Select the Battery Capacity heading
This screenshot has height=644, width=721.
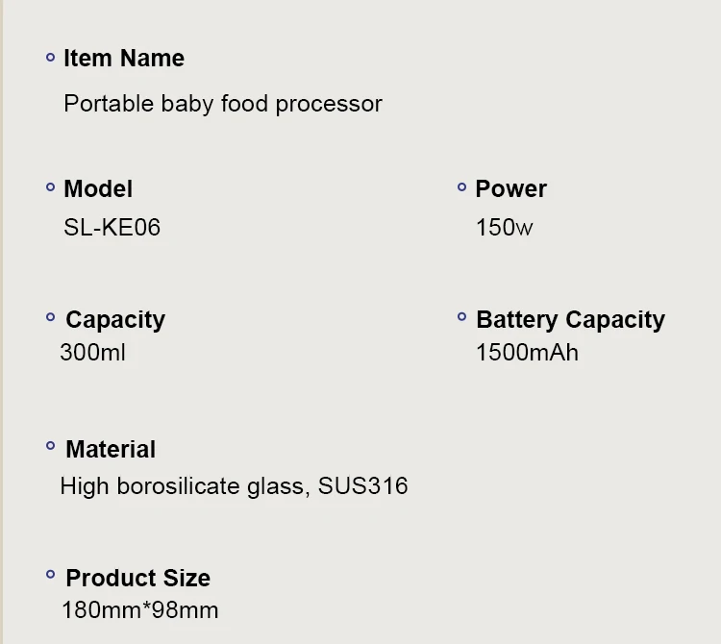click(x=571, y=320)
